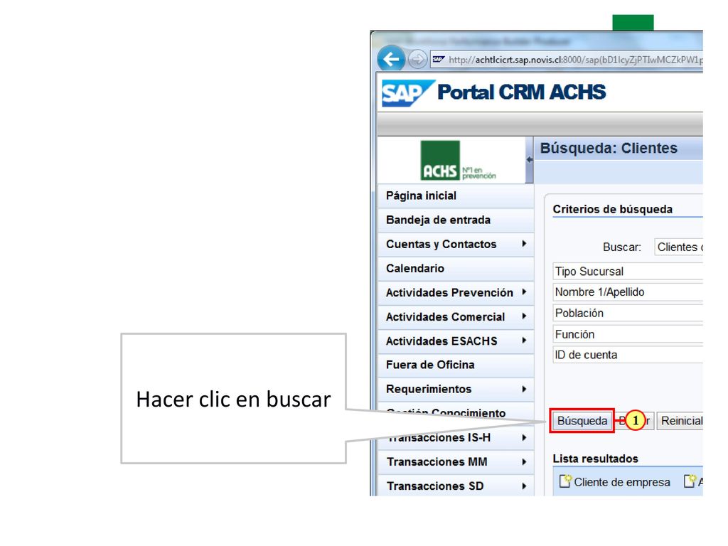Click the Búsqueda button
Viewport: 728px width, 546px height.
(x=582, y=421)
